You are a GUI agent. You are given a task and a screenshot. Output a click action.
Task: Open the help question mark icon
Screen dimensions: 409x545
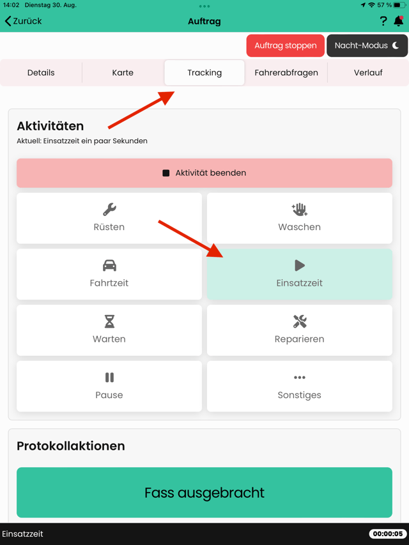tap(383, 21)
